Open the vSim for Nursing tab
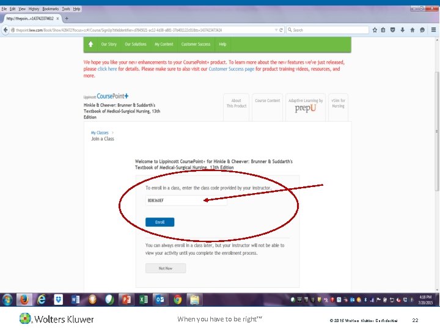Viewport: 440px width, 330px height. click(338, 107)
